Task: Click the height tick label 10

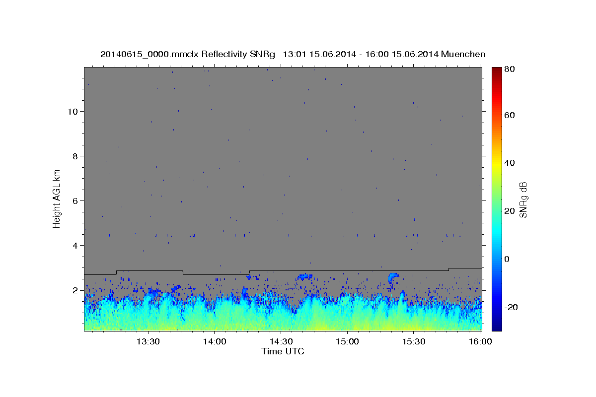Action: point(73,112)
